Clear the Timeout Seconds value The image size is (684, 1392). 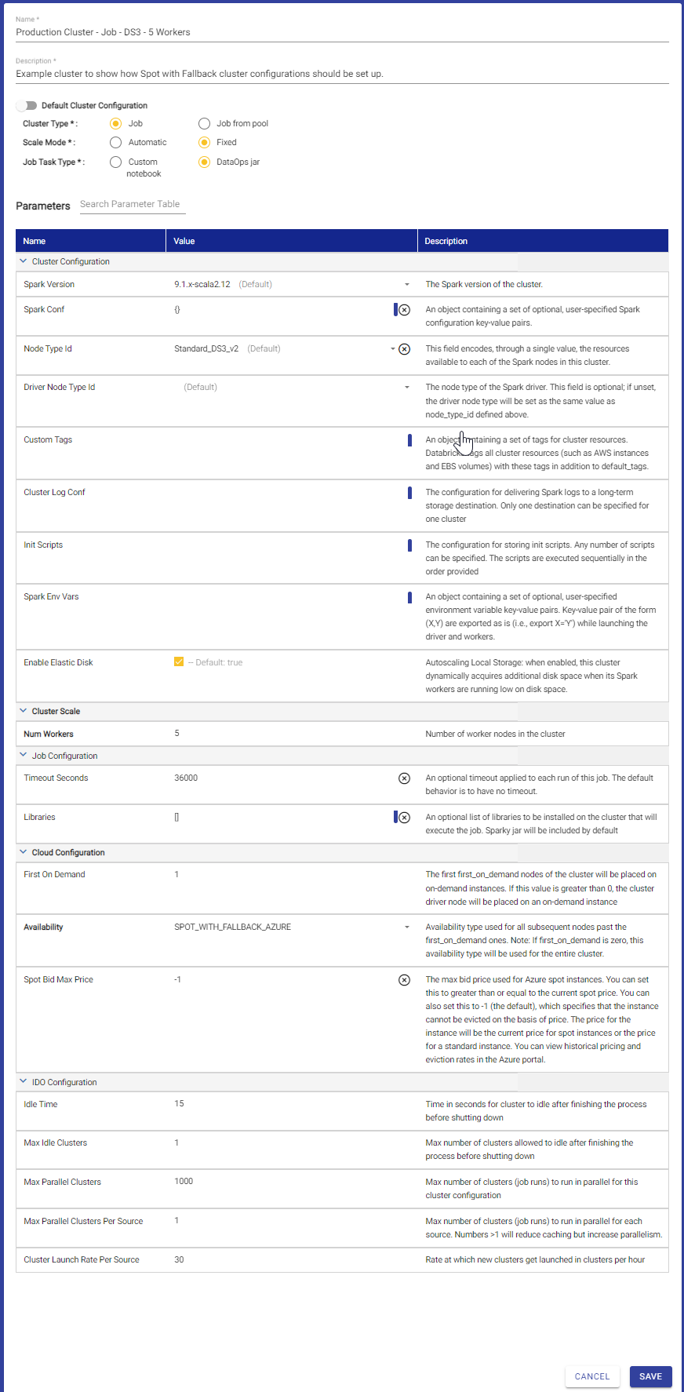pyautogui.click(x=404, y=778)
